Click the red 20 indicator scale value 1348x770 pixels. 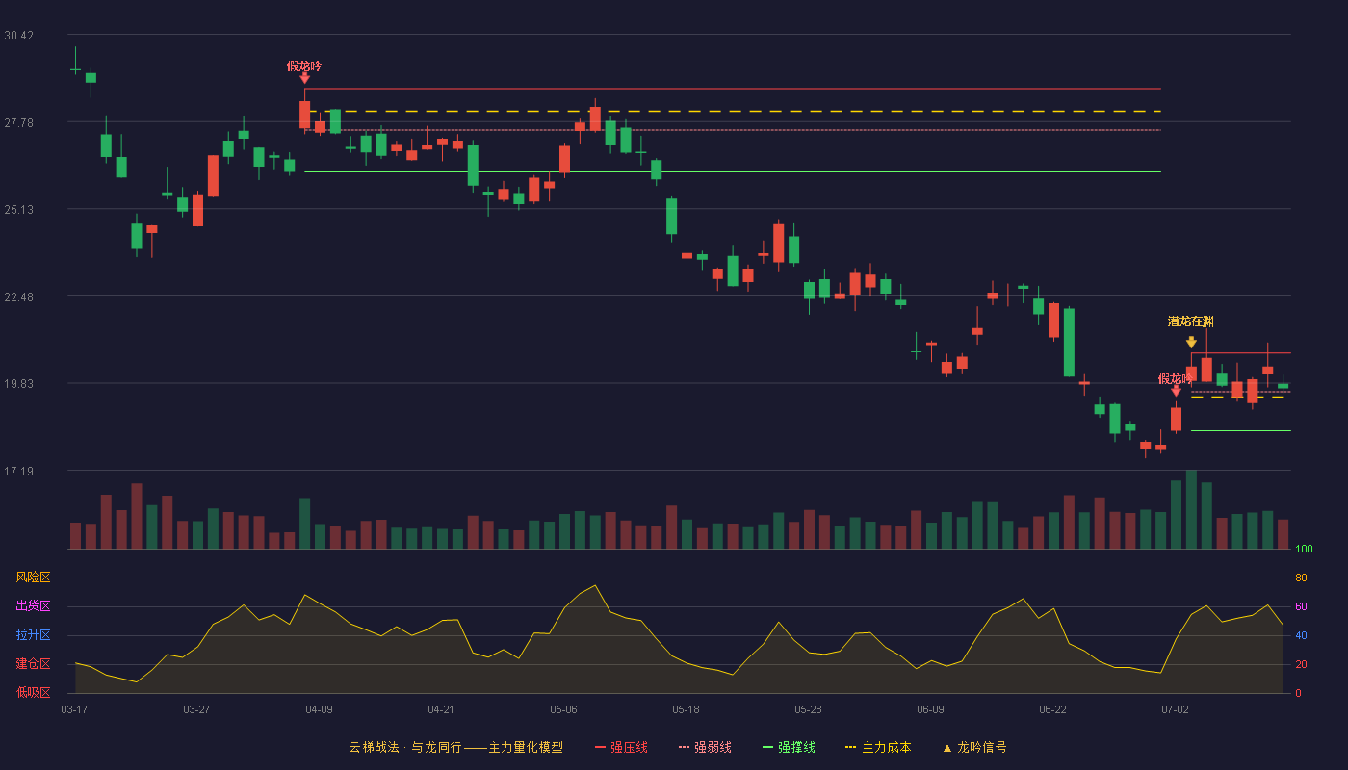coord(1301,664)
